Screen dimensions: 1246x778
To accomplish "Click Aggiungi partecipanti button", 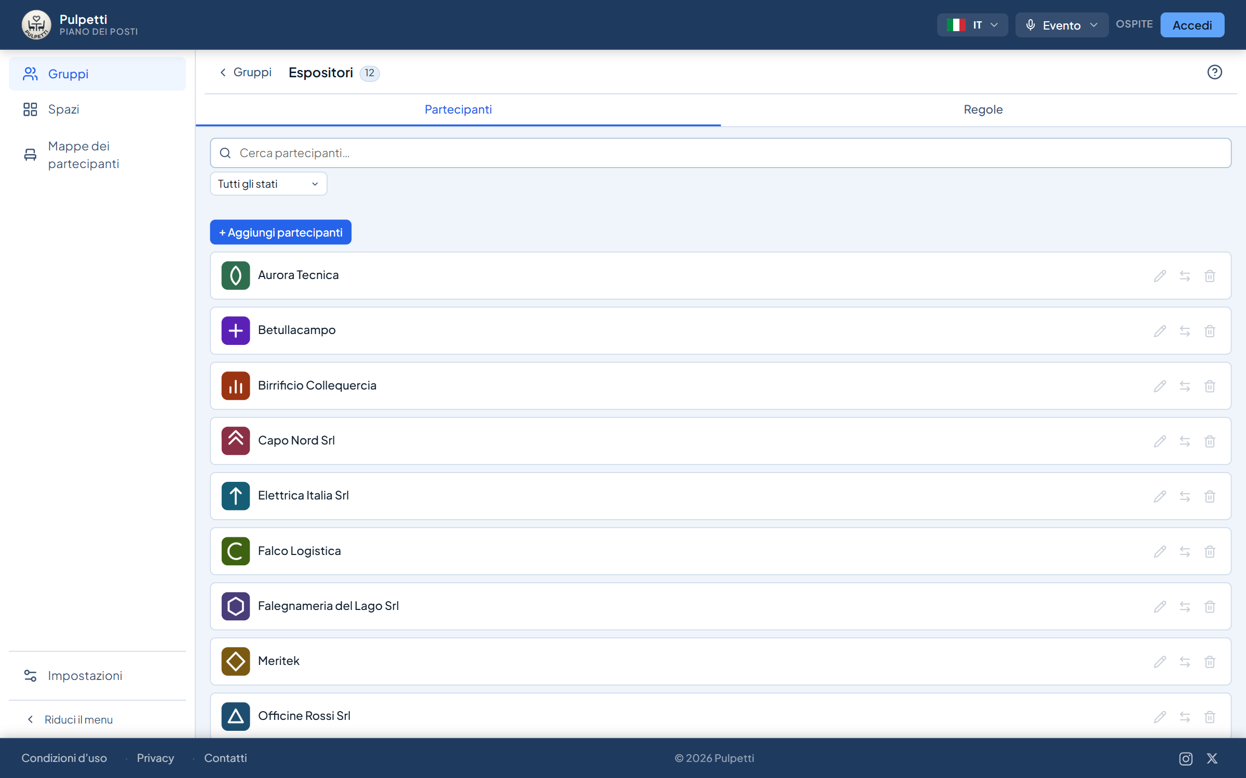I will [x=280, y=232].
